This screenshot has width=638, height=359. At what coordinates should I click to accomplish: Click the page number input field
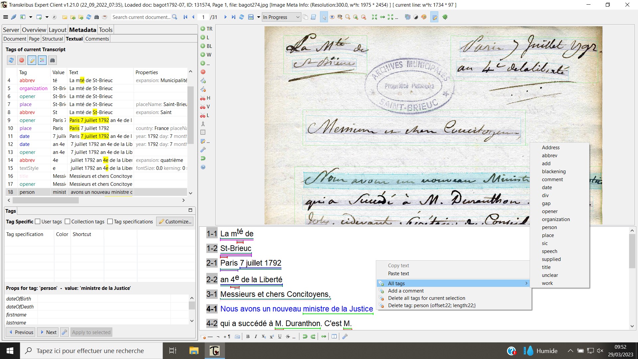click(203, 17)
